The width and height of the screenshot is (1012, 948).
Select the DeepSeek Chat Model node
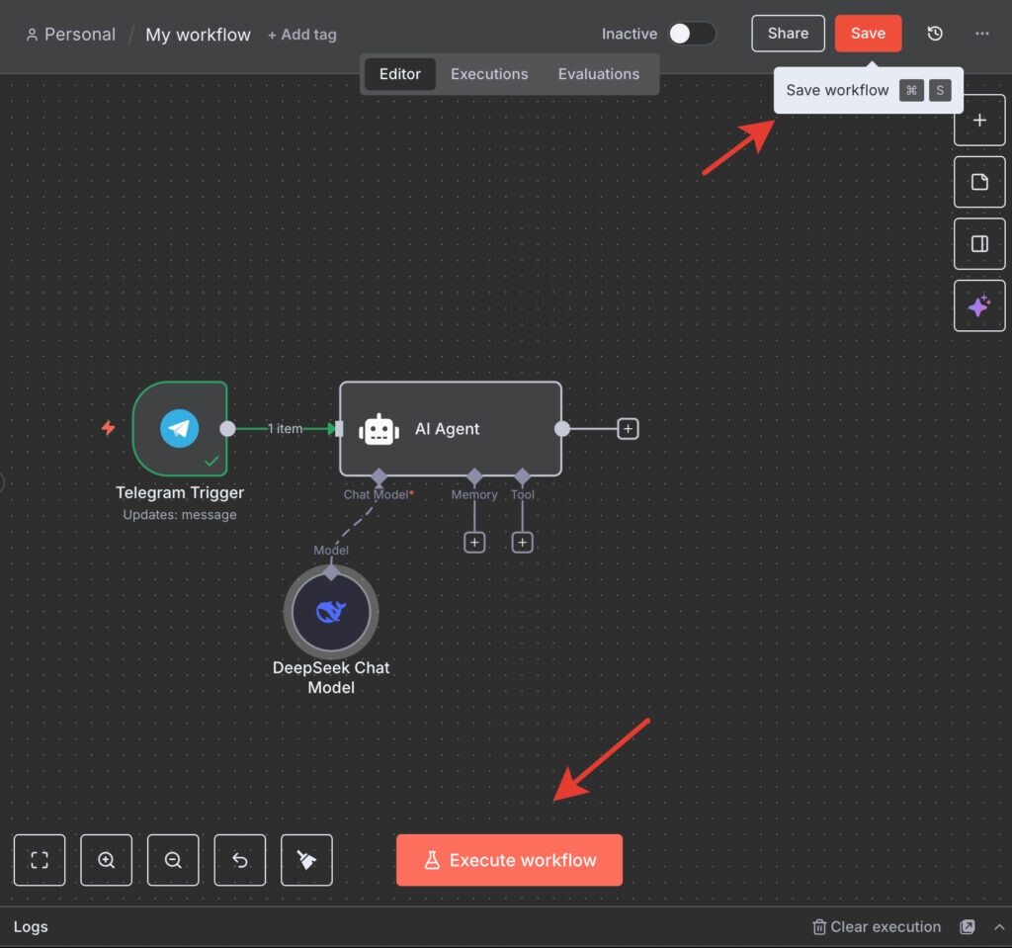coord(331,612)
